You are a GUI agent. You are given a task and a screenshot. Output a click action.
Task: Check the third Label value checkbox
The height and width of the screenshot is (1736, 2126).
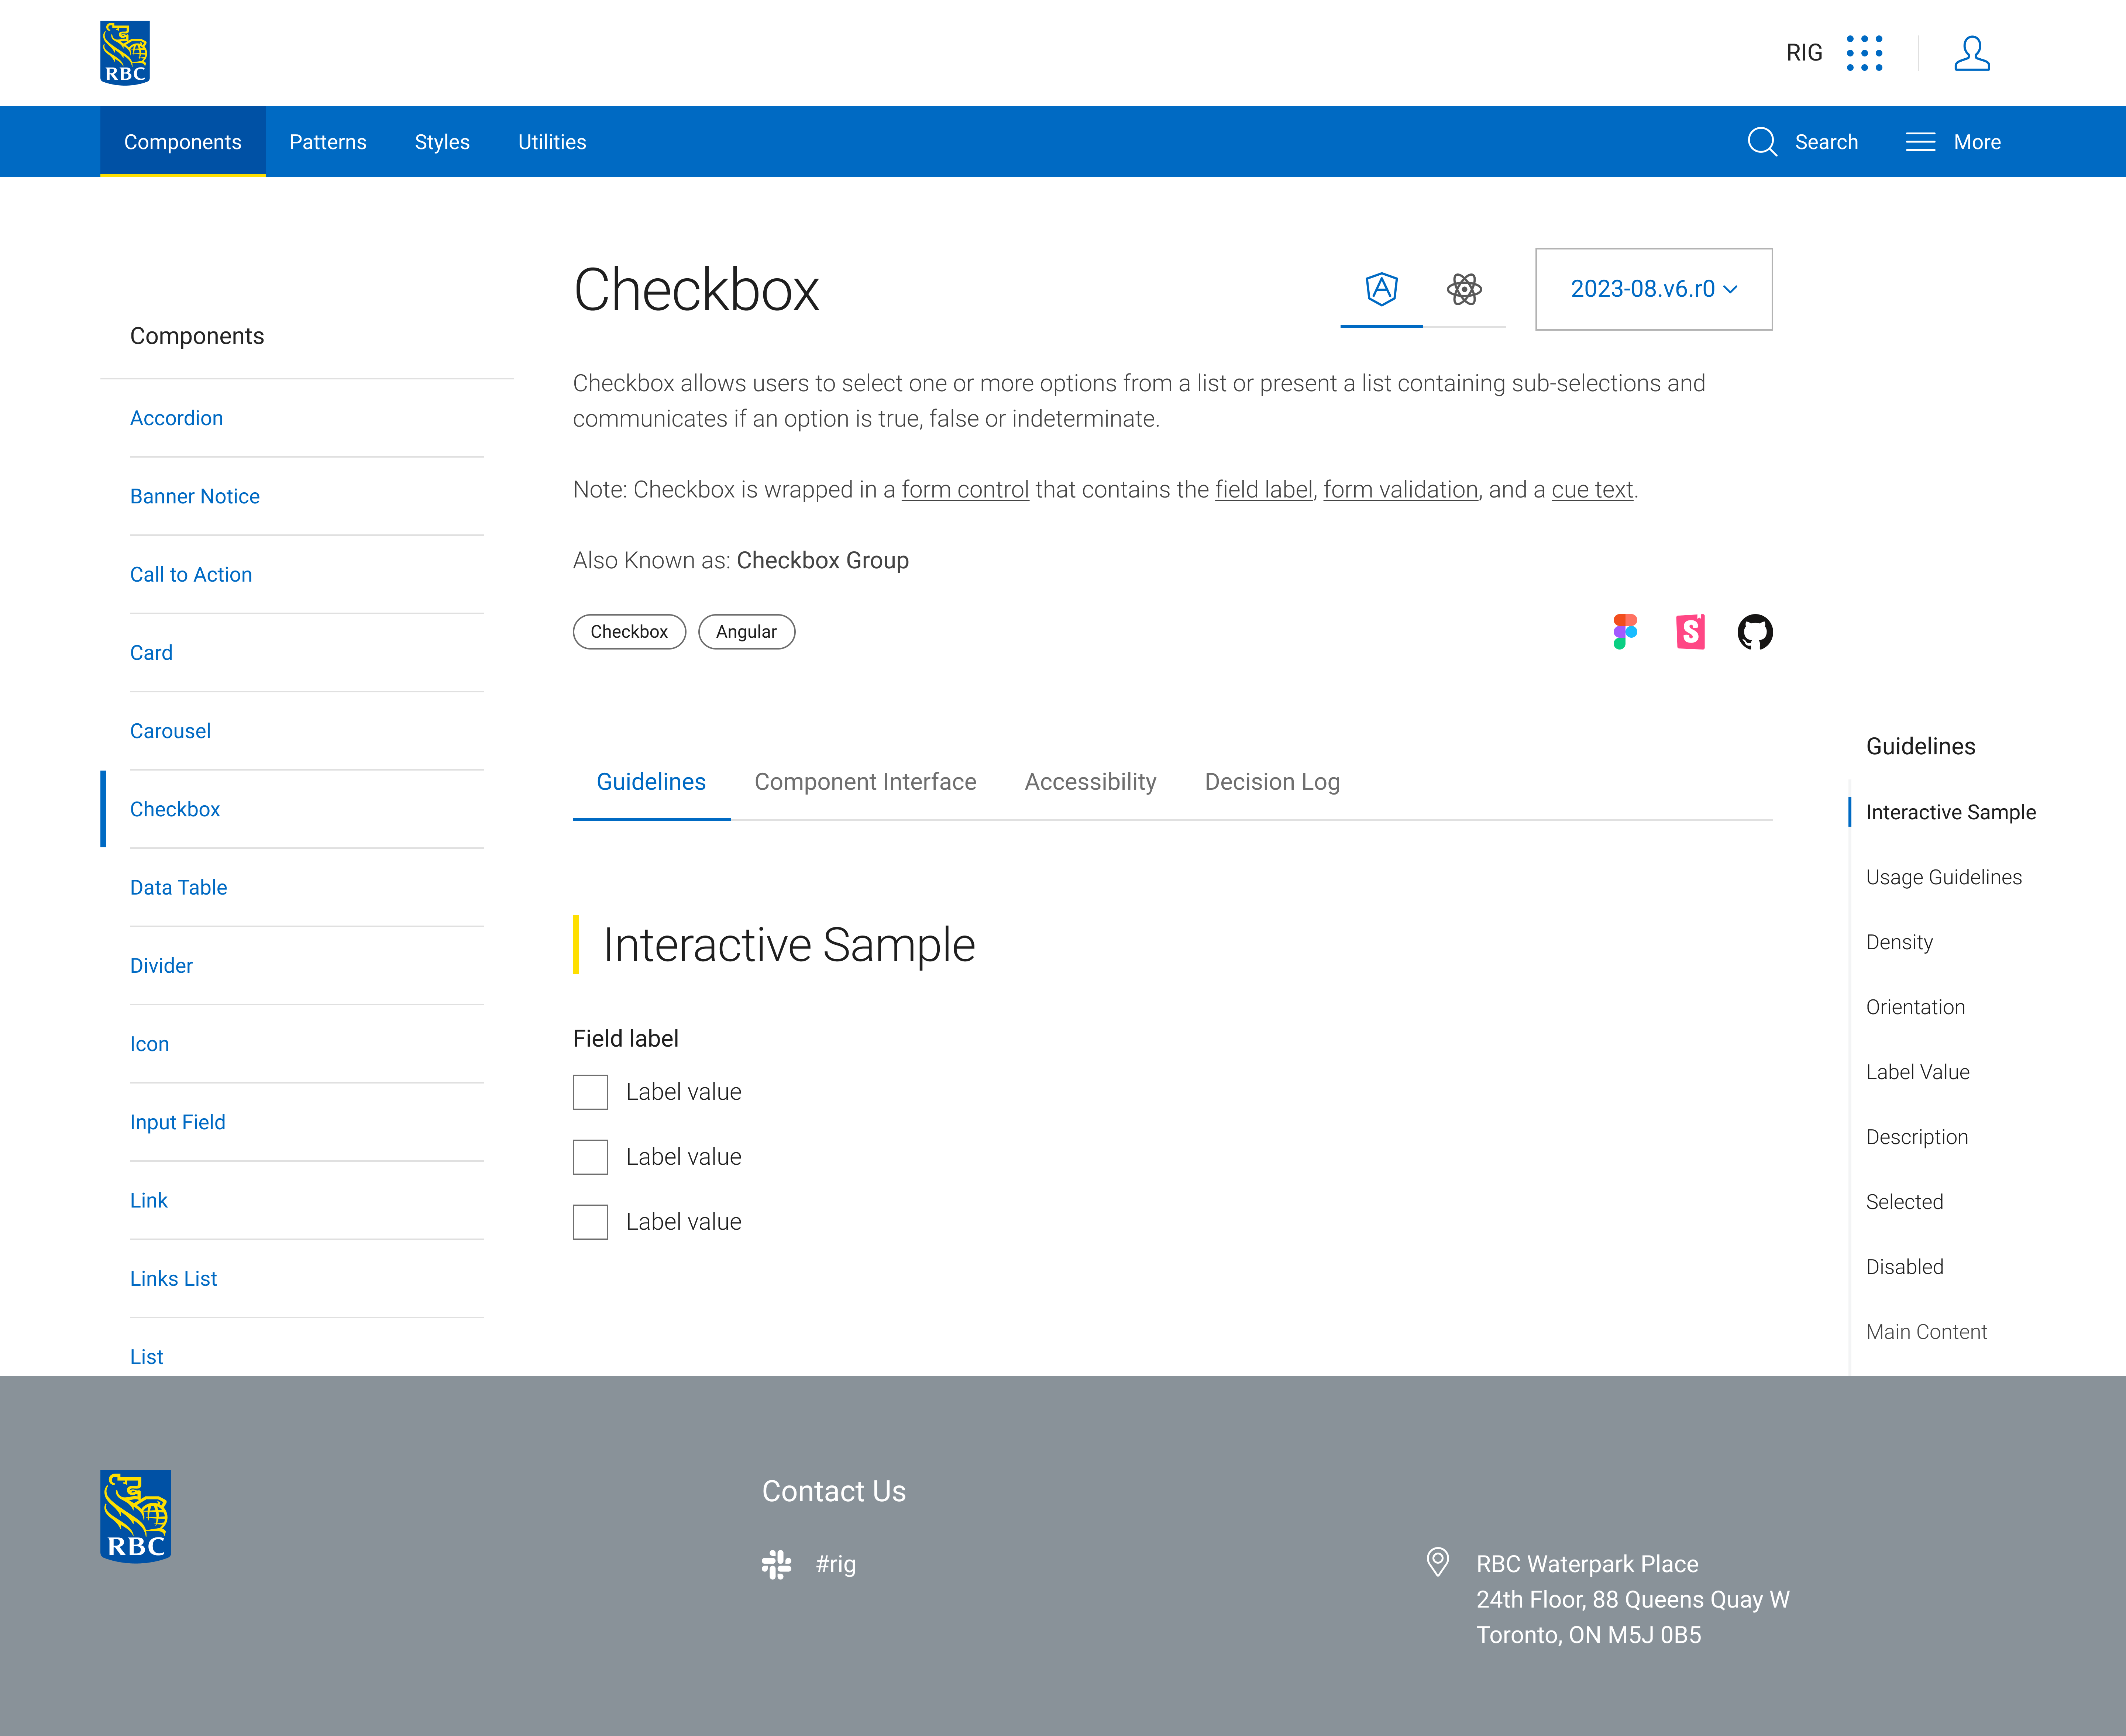pyautogui.click(x=590, y=1222)
